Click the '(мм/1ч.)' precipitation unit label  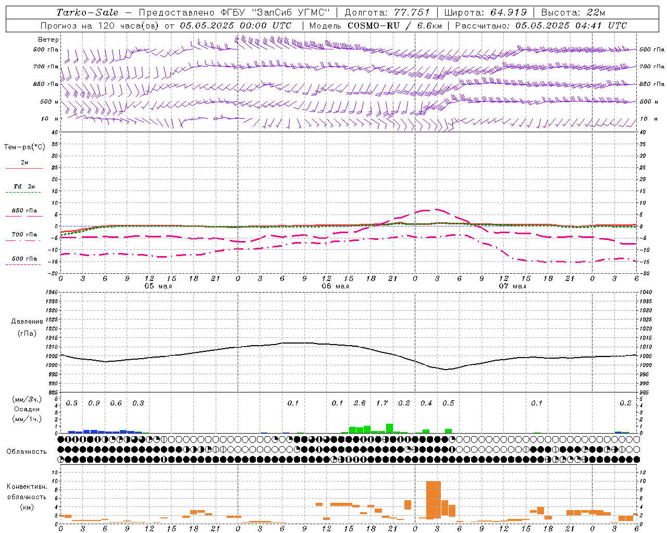pos(27,419)
